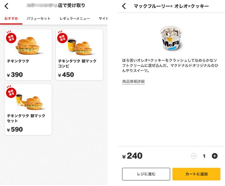Switch to the バリューセット tab
This screenshot has width=225, height=186.
[38, 19]
